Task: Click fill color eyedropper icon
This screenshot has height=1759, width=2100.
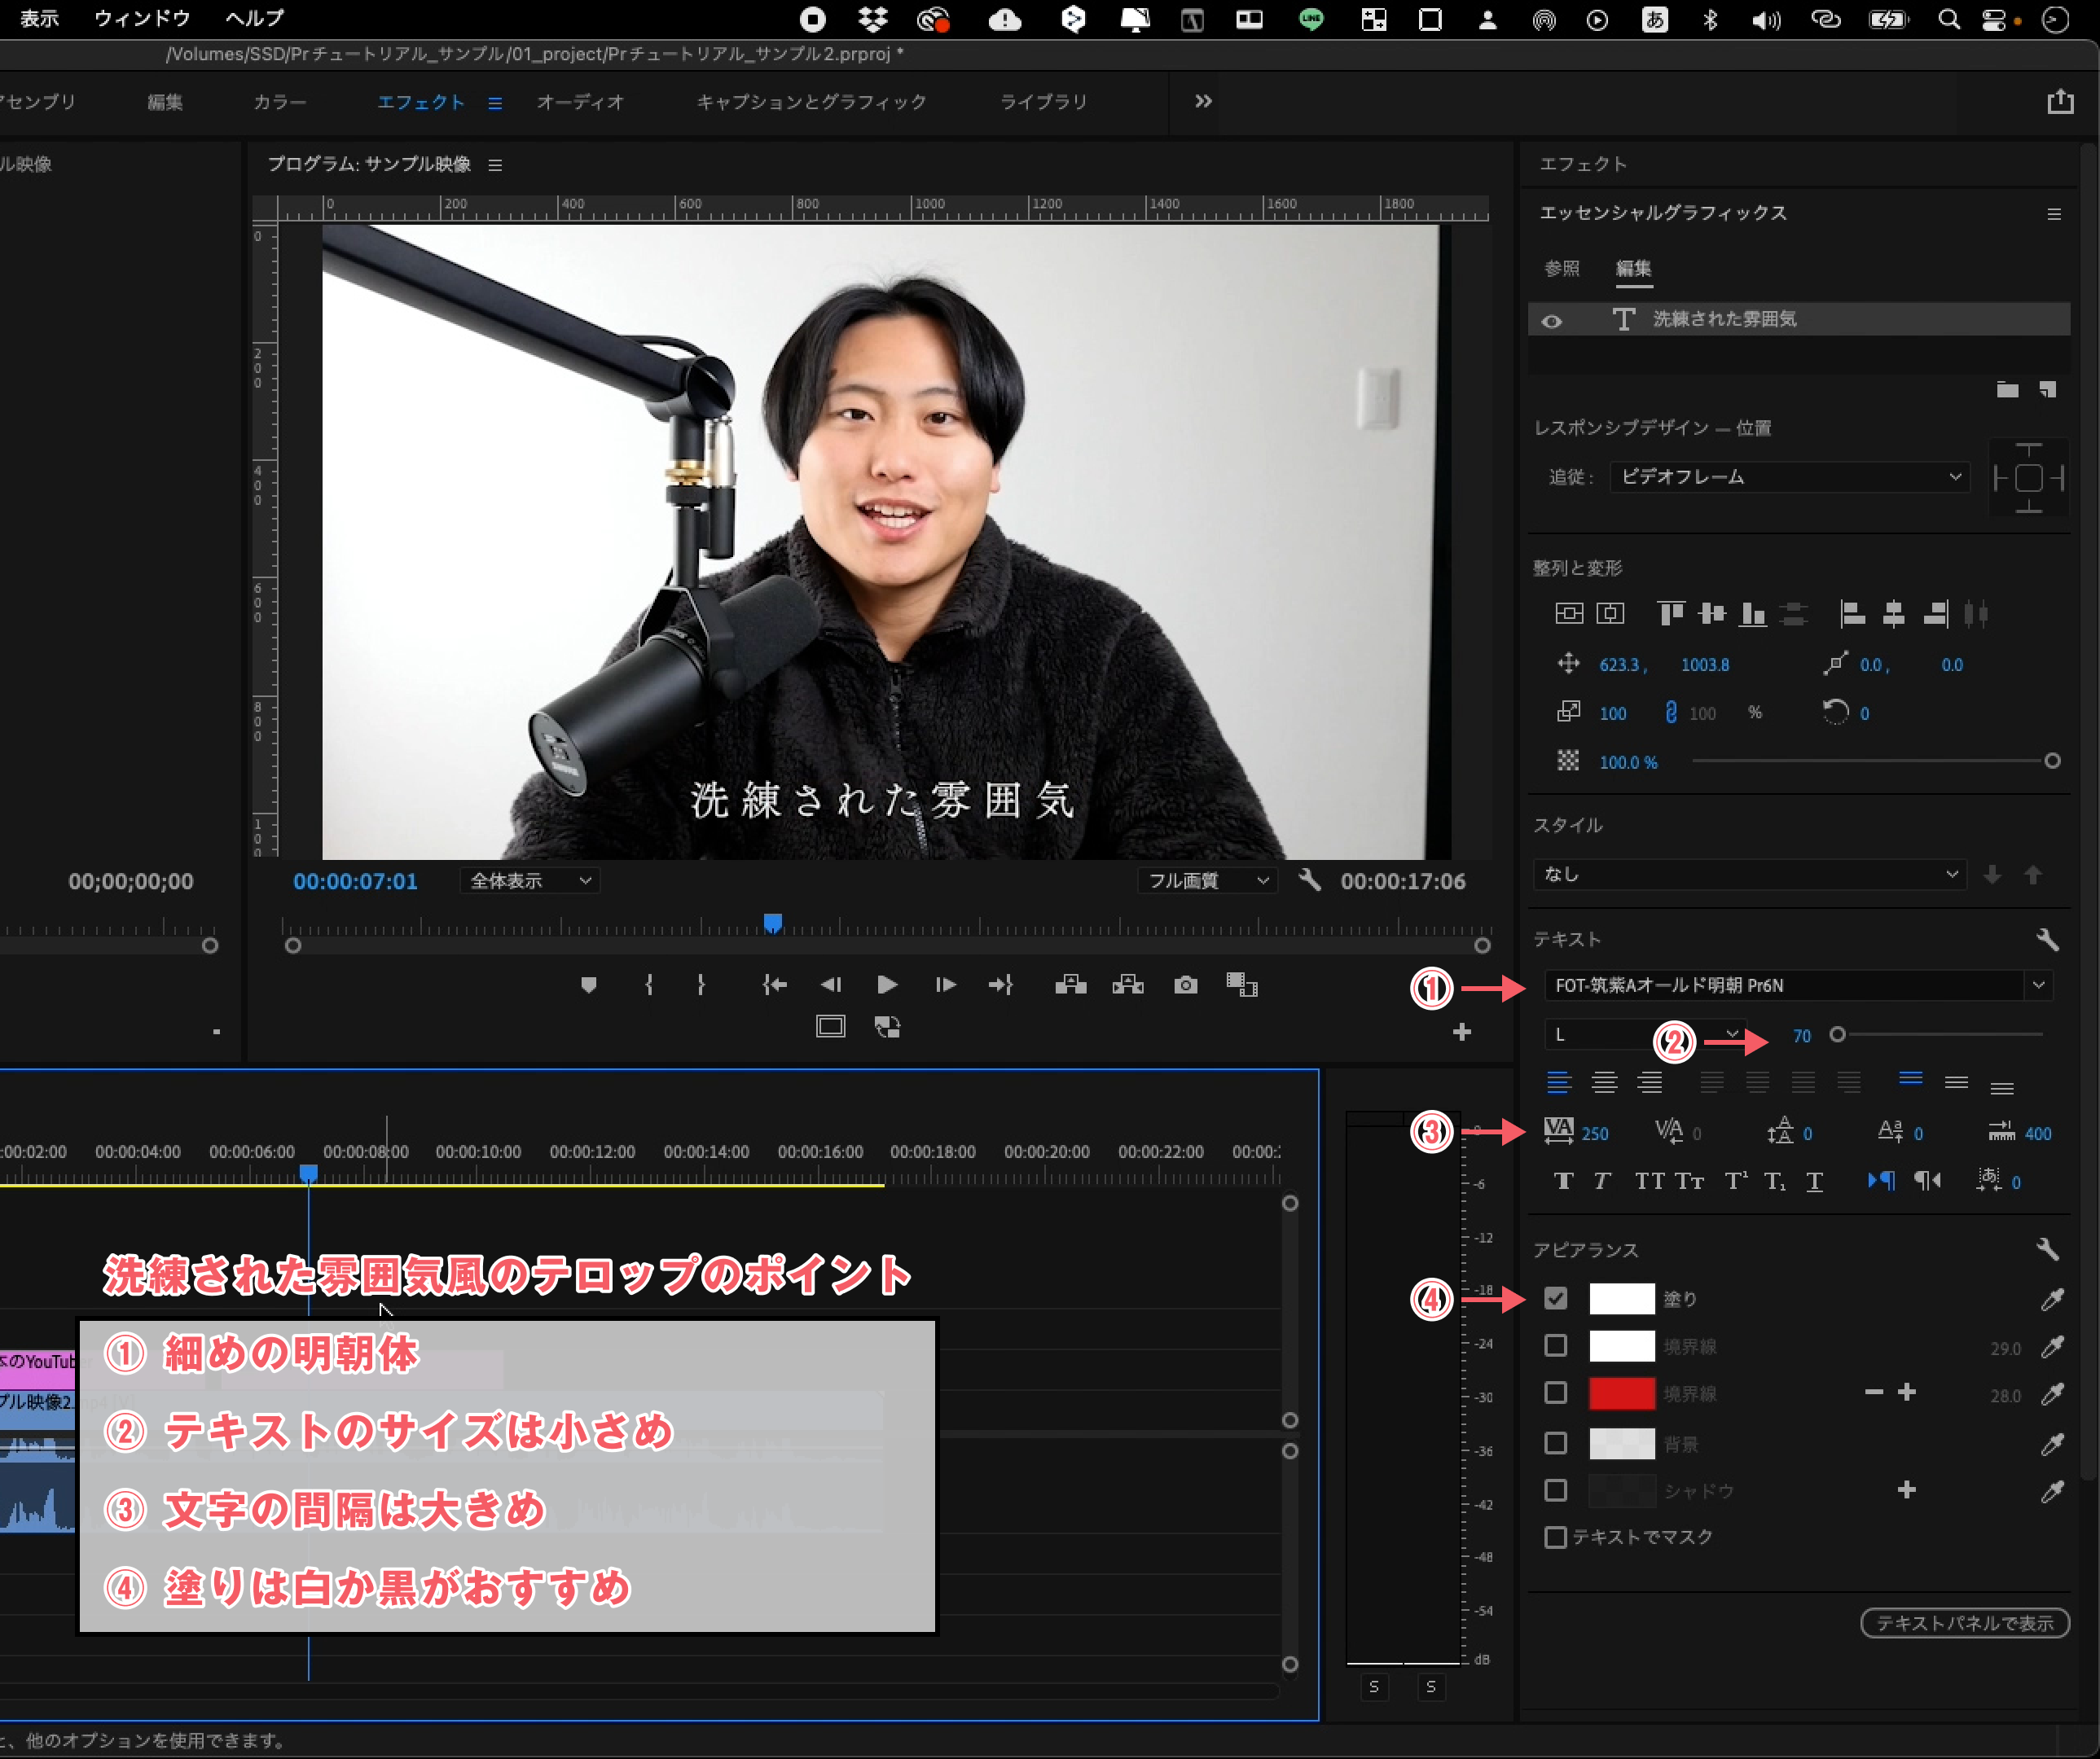Action: coord(2051,1299)
